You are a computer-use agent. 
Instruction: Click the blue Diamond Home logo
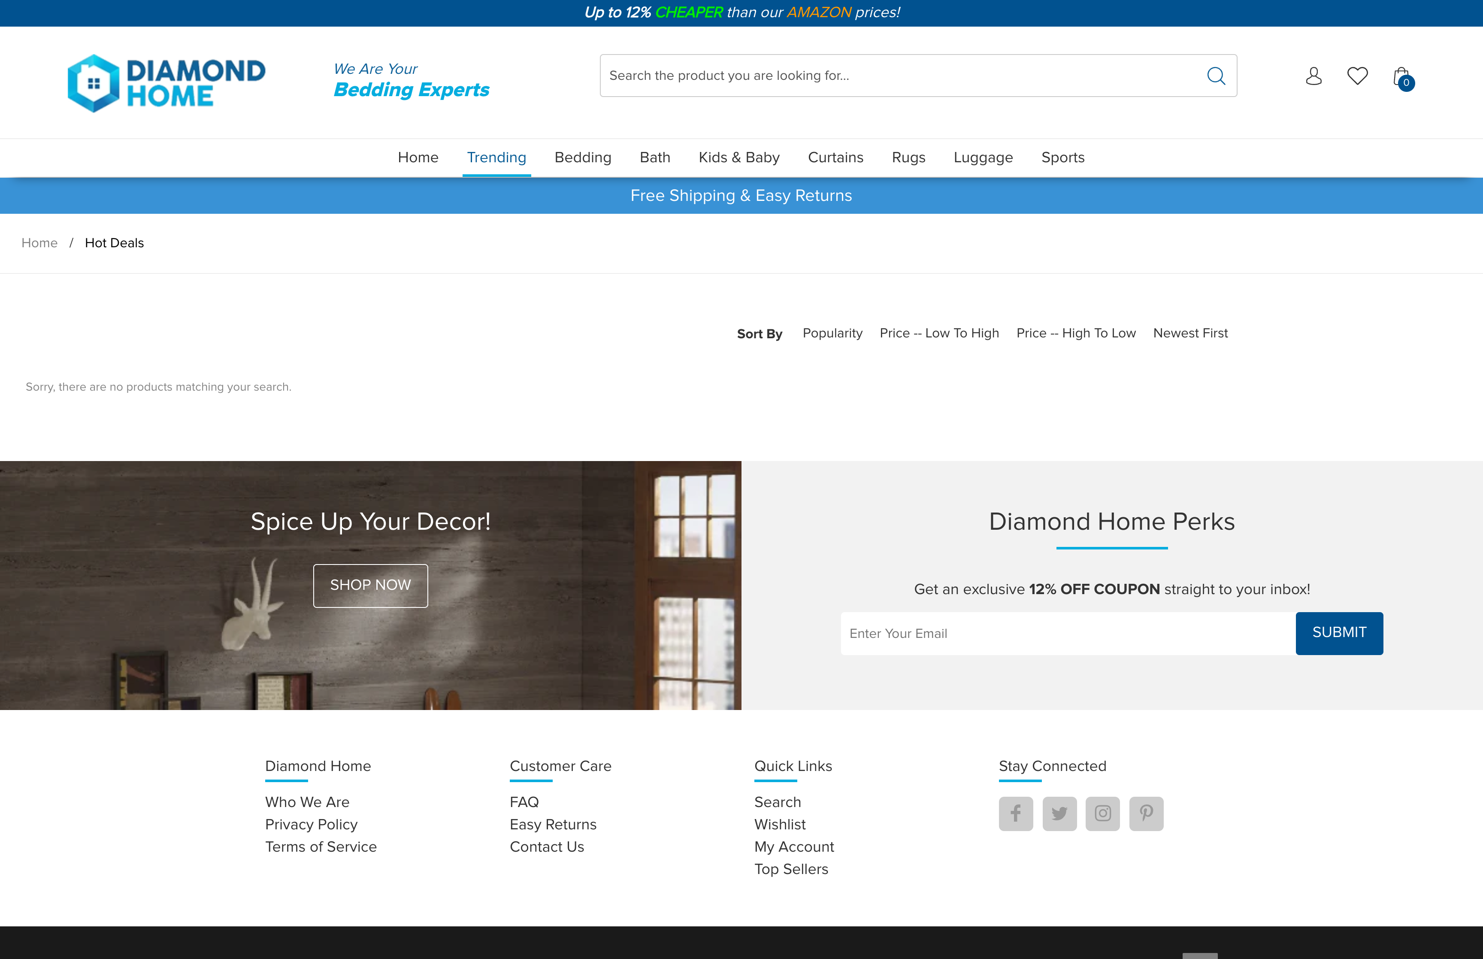(166, 82)
